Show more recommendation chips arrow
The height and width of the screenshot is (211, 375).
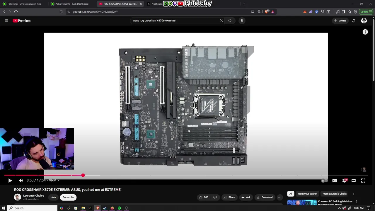tap(354, 194)
